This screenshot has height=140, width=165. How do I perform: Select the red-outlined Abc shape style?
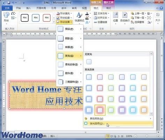tap(46, 18)
